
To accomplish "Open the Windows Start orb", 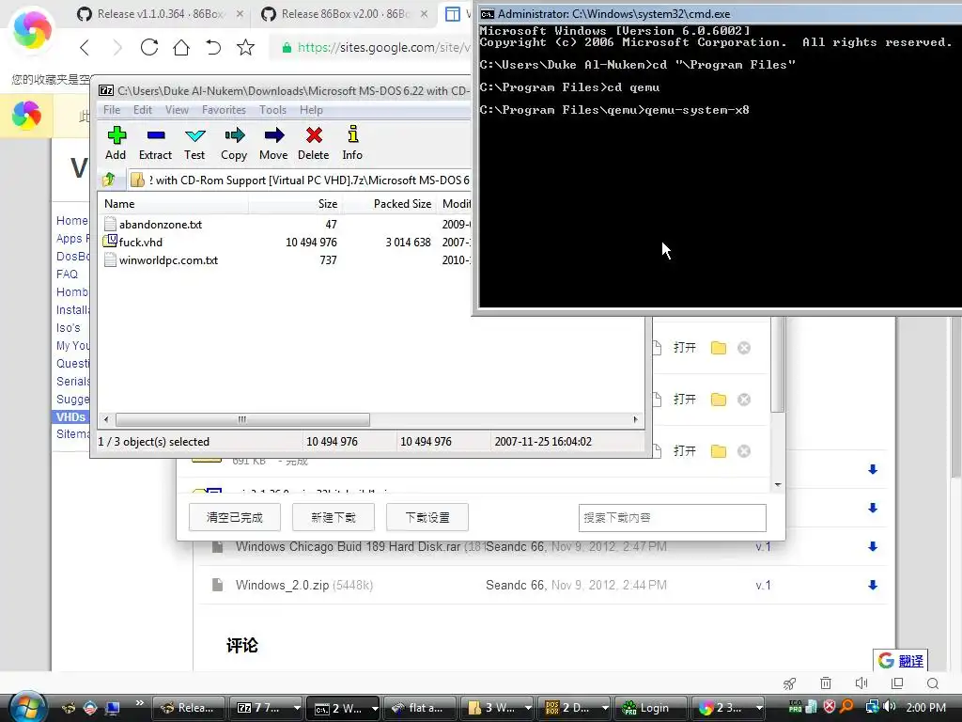I will click(x=27, y=706).
